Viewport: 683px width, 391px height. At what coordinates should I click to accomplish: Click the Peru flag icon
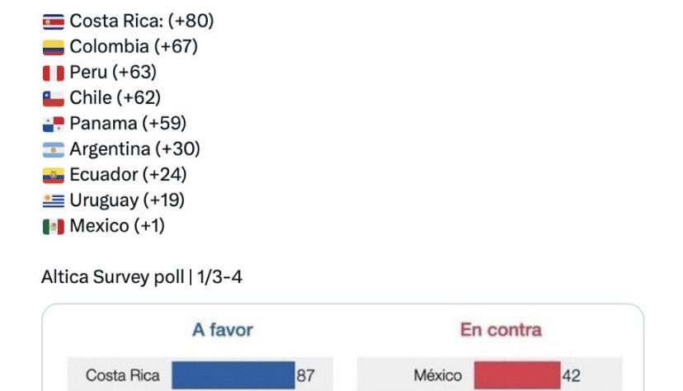tap(53, 73)
